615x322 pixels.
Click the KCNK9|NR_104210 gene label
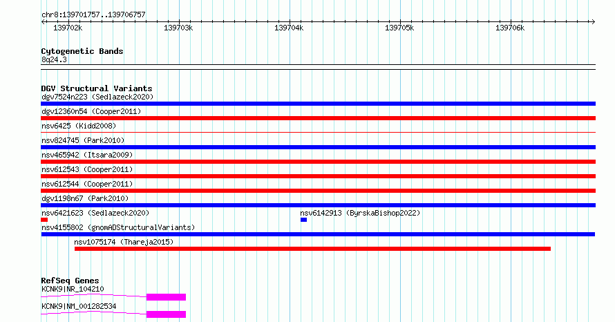(x=73, y=289)
